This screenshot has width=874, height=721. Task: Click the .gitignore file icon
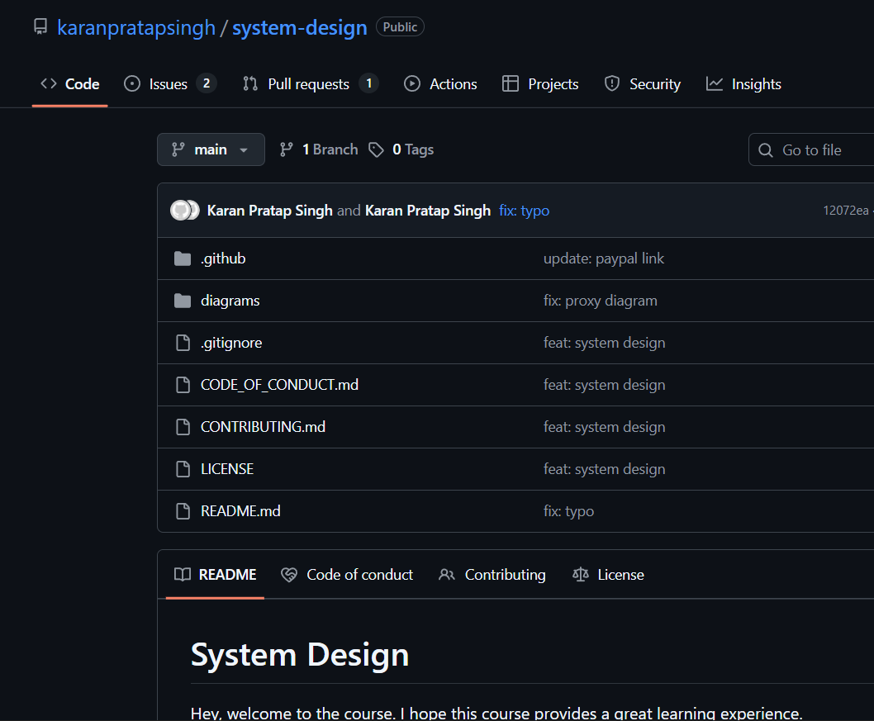coord(183,343)
